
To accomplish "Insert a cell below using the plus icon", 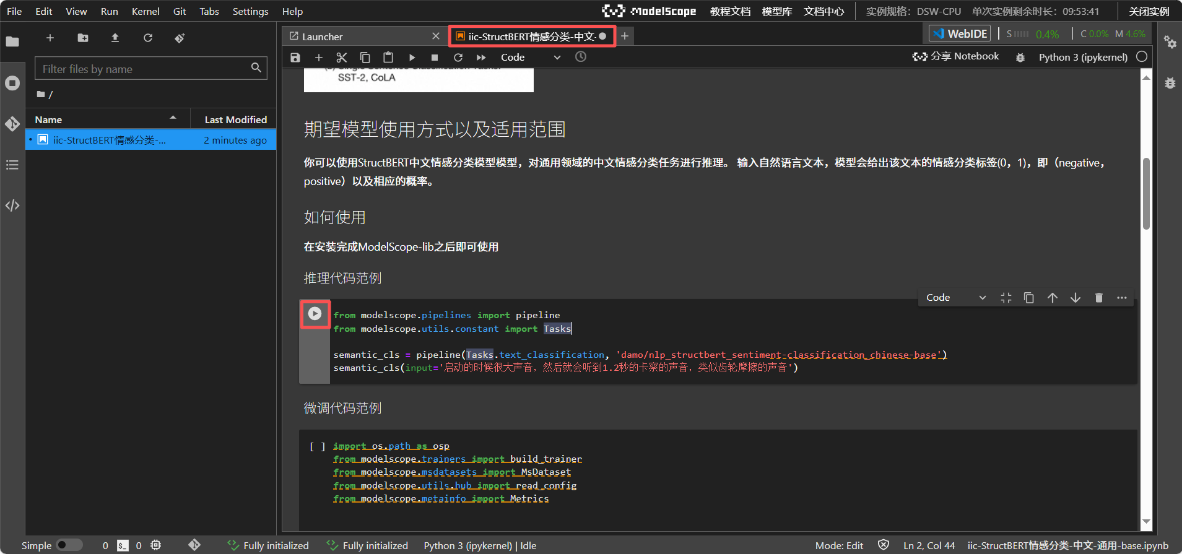I will (319, 58).
